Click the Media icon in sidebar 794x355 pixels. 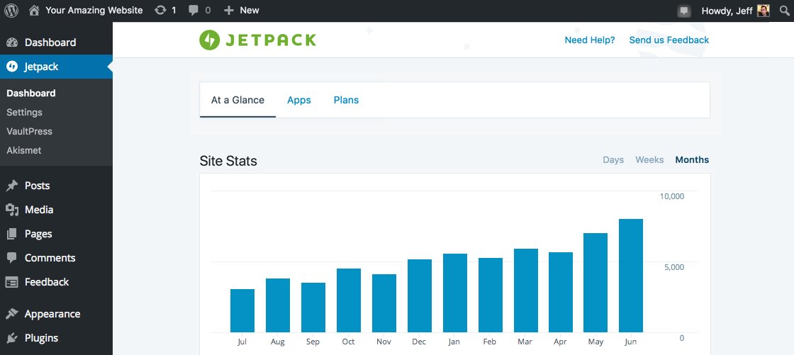tap(11, 210)
